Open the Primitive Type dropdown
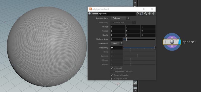The height and width of the screenshot is (92, 201). click(x=120, y=18)
